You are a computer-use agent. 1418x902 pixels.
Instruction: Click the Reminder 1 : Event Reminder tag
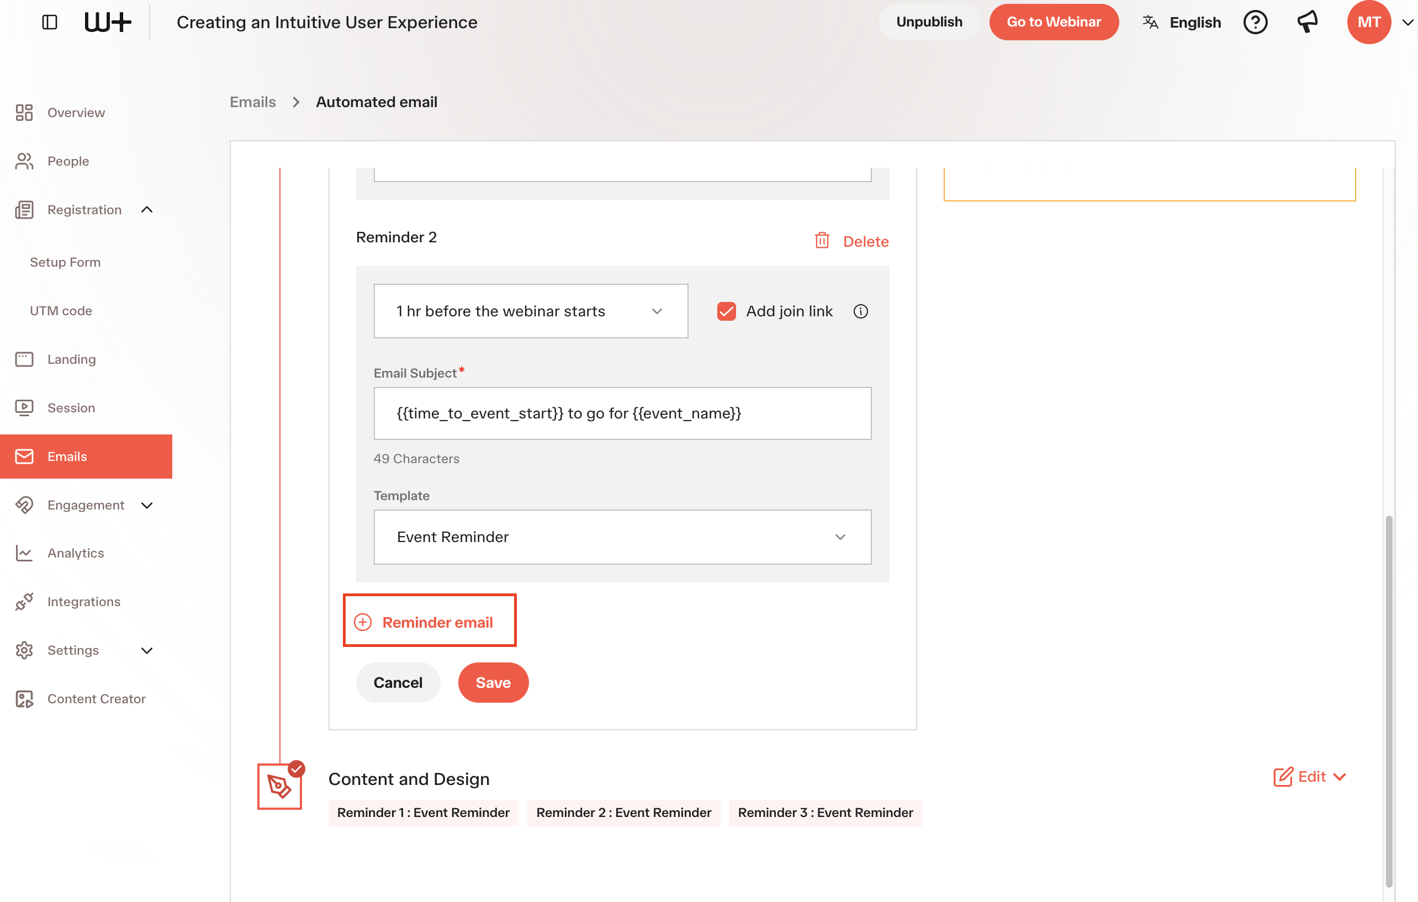pyautogui.click(x=423, y=813)
